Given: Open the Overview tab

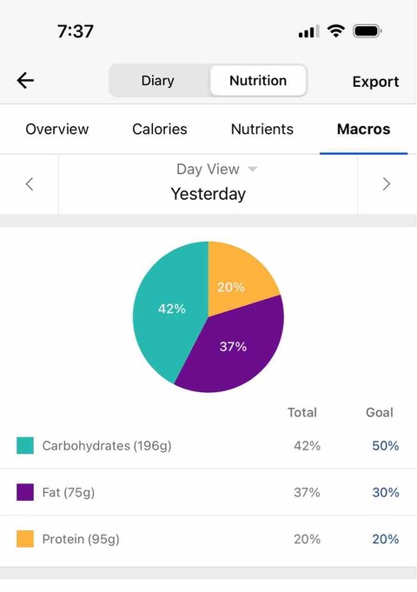Looking at the screenshot, I should (57, 130).
